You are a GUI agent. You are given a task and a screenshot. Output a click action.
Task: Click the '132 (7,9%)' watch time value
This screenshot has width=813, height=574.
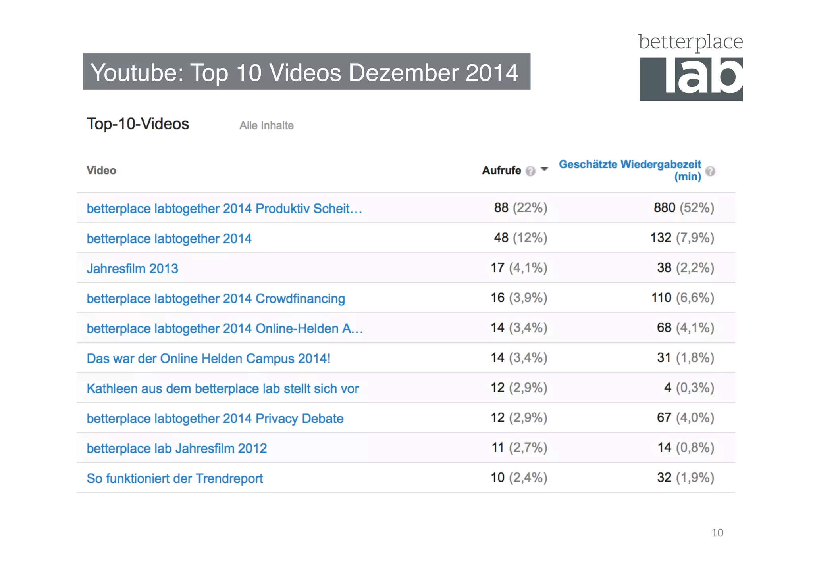pyautogui.click(x=682, y=238)
